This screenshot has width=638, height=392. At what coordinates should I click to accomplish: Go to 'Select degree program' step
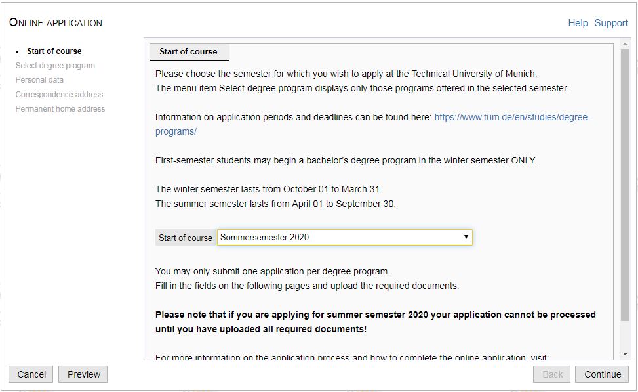click(x=55, y=66)
